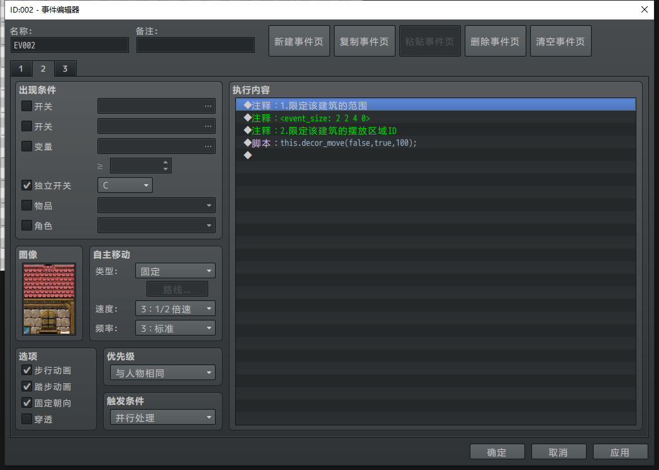Select the empty last command line
Viewport: 659px width, 470px height.
pos(436,155)
